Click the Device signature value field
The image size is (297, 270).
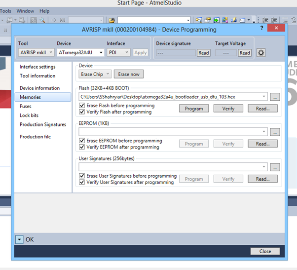coord(176,53)
